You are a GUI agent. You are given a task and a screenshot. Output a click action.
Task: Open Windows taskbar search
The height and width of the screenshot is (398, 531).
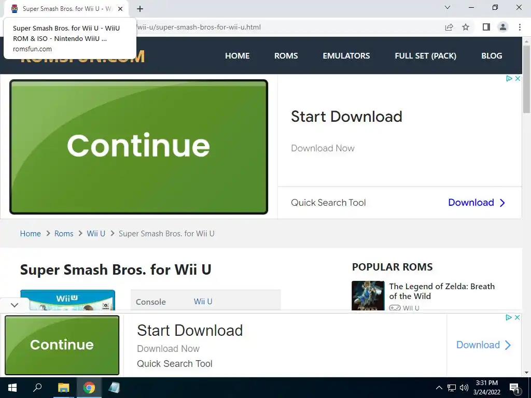click(x=37, y=388)
